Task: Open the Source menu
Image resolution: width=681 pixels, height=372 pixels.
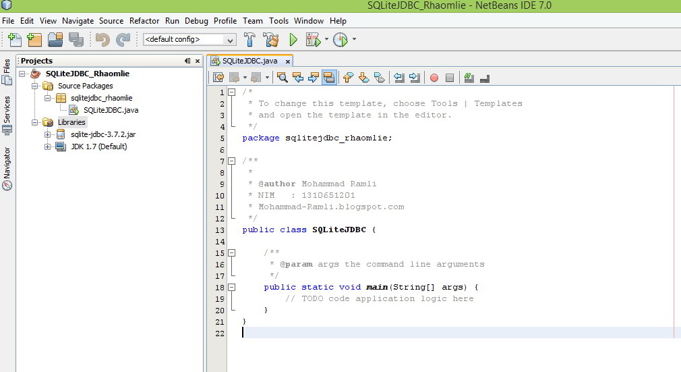Action: 111,21
